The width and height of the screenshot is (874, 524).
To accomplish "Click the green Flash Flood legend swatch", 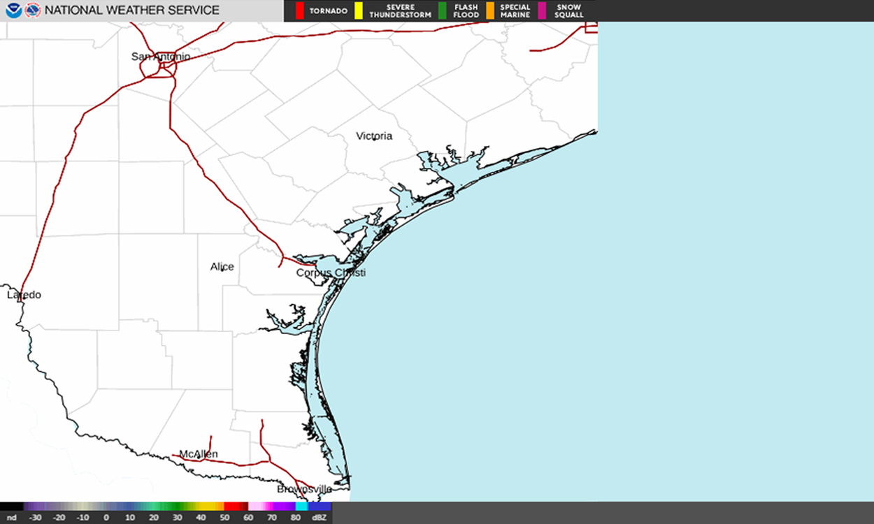I will [442, 10].
